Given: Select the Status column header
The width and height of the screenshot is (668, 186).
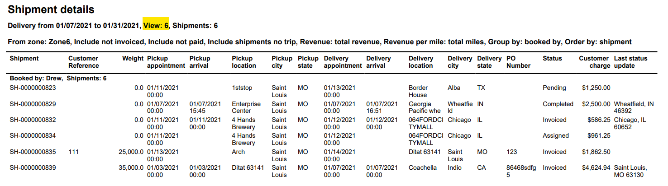Looking at the screenshot, I should point(552,58).
